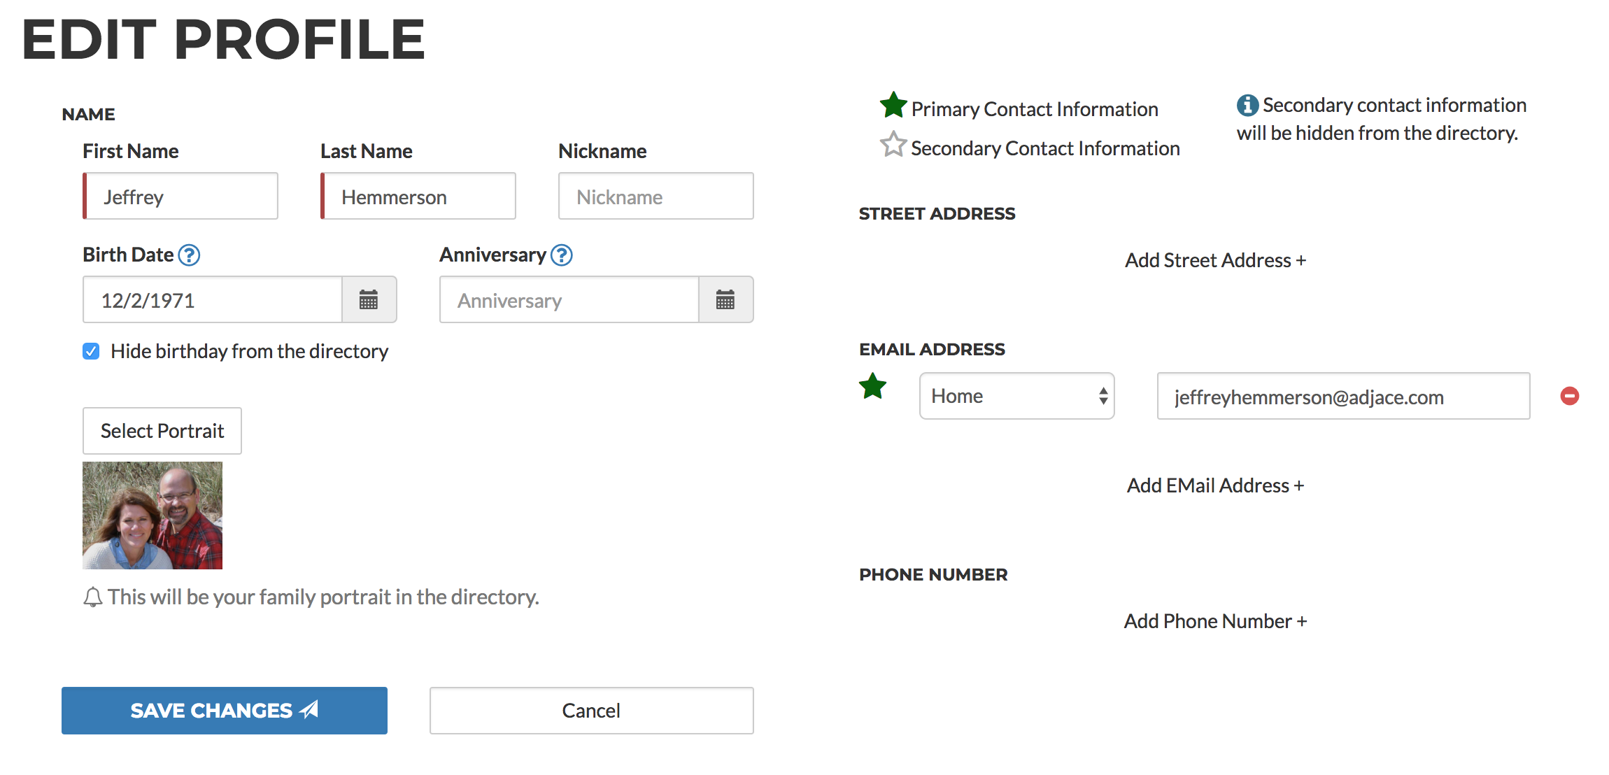Uncheck Hide birthday from the directory
Image resolution: width=1609 pixels, height=775 pixels.
point(90,351)
